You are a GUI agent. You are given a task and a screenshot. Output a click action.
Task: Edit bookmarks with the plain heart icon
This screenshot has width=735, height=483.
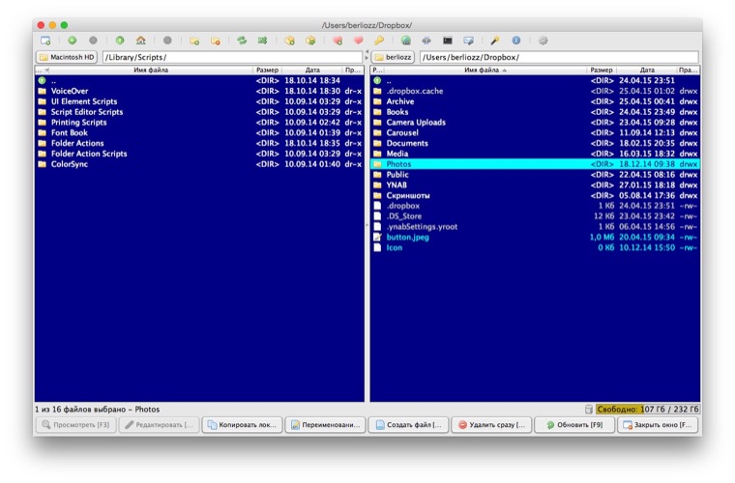[x=358, y=41]
